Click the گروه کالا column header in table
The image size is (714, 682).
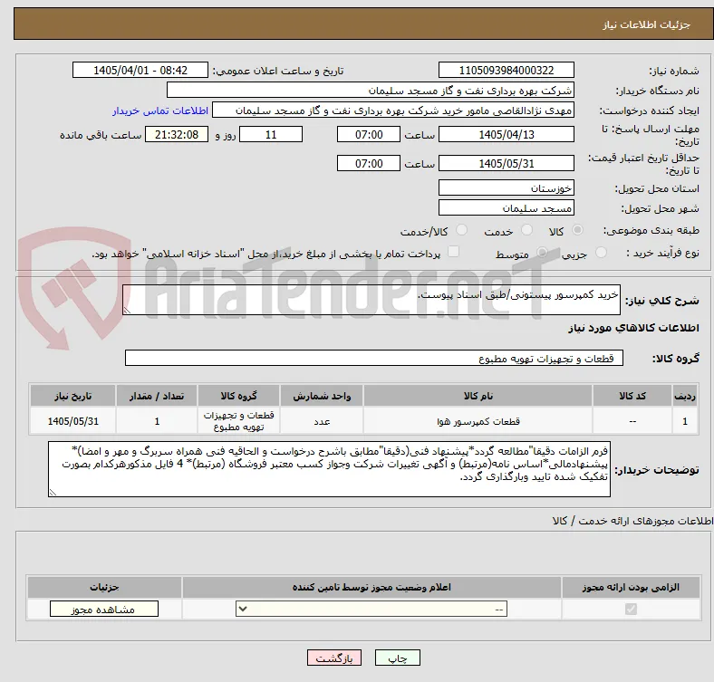coord(238,396)
